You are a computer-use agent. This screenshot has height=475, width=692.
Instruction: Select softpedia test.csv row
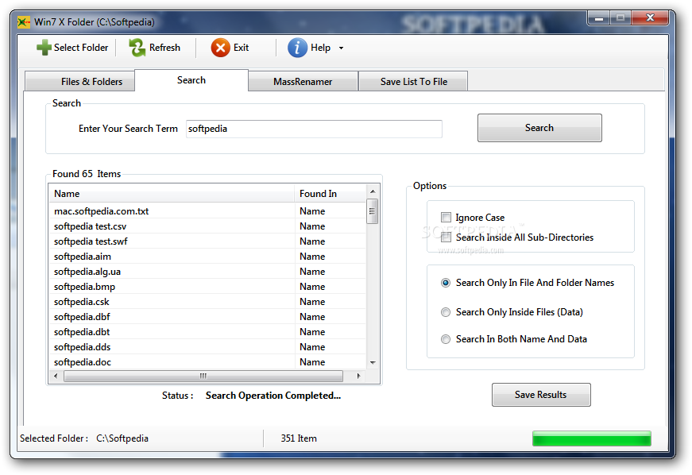pyautogui.click(x=207, y=226)
